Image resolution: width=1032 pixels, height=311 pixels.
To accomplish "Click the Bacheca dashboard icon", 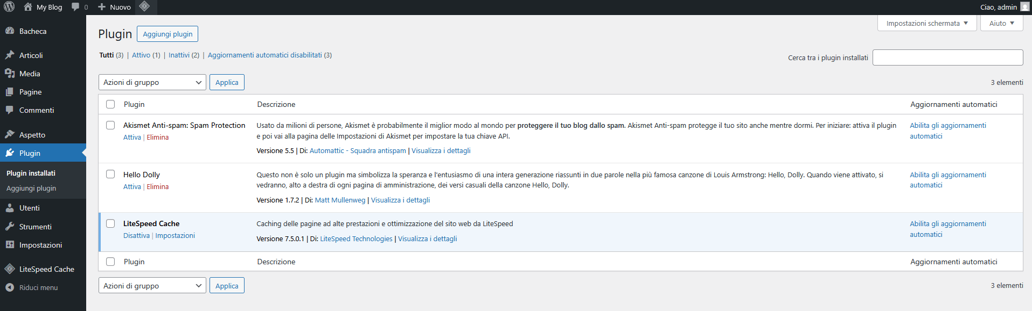I will (x=10, y=31).
